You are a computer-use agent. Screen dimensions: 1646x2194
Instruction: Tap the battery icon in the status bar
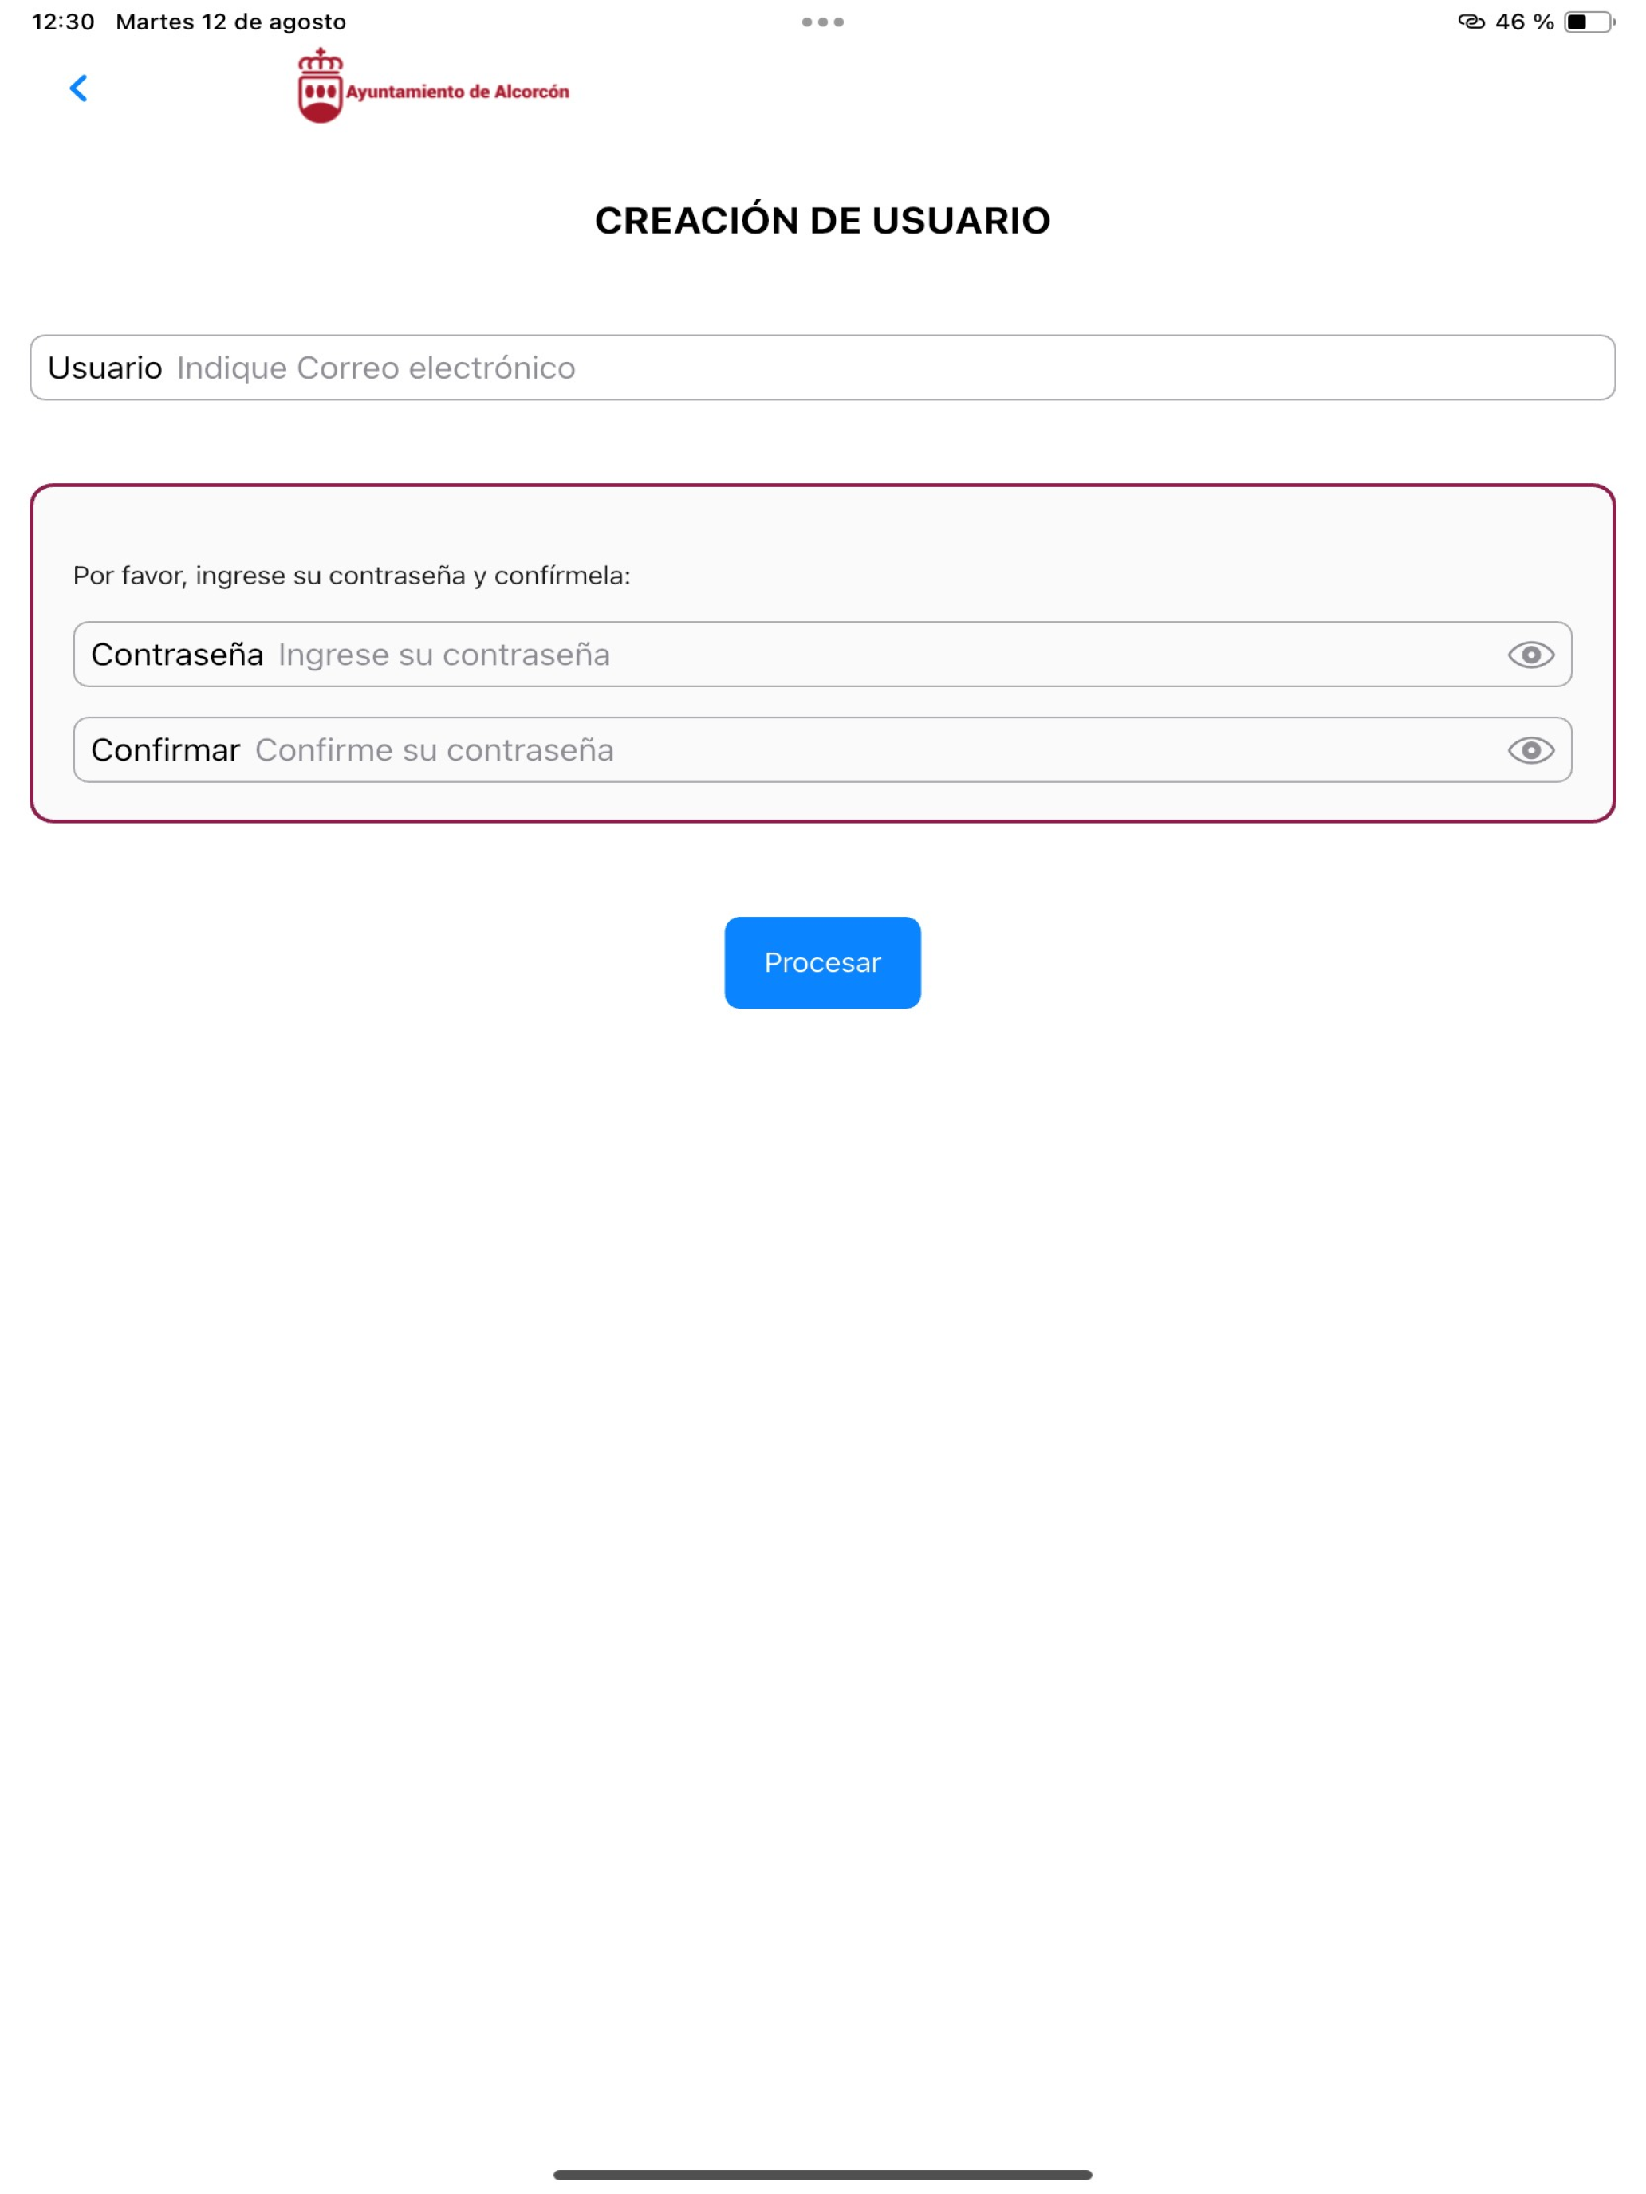pyautogui.click(x=1589, y=22)
